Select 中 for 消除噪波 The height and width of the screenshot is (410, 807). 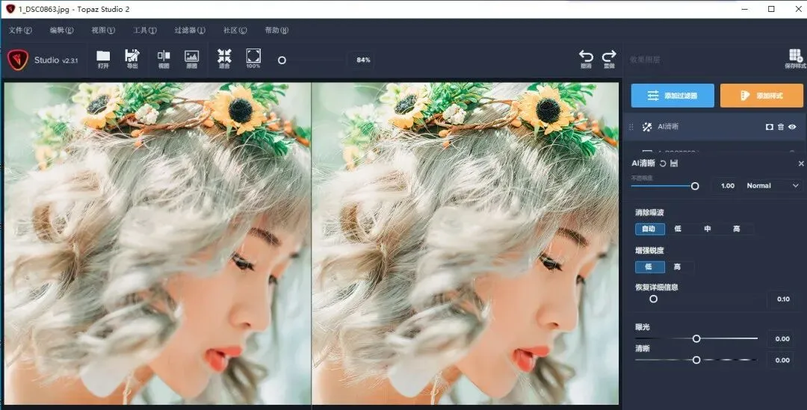coord(708,229)
